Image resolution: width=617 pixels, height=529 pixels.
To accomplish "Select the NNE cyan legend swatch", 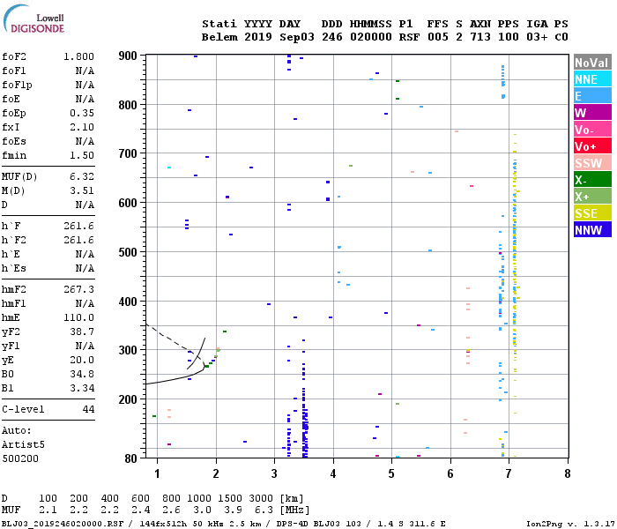I will pos(592,79).
